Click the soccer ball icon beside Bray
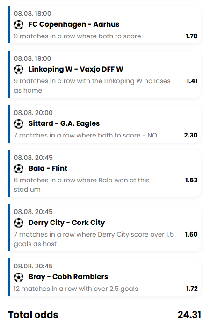The width and height of the screenshot is (210, 325). (x=19, y=277)
